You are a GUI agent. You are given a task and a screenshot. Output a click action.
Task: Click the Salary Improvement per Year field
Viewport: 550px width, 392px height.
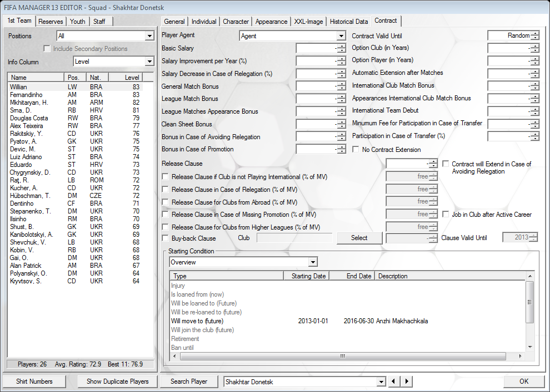pos(317,61)
